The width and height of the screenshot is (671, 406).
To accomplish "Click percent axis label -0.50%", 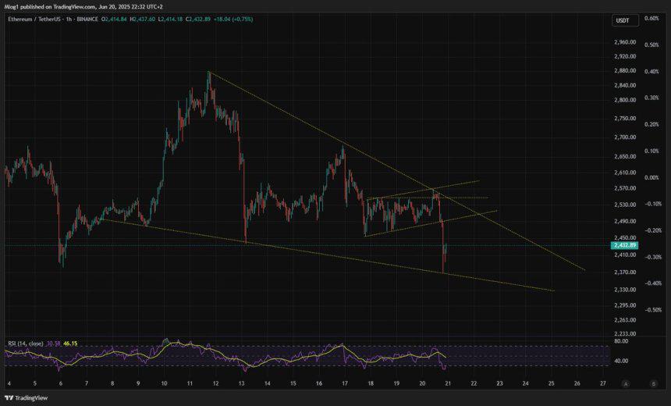I will [652, 310].
